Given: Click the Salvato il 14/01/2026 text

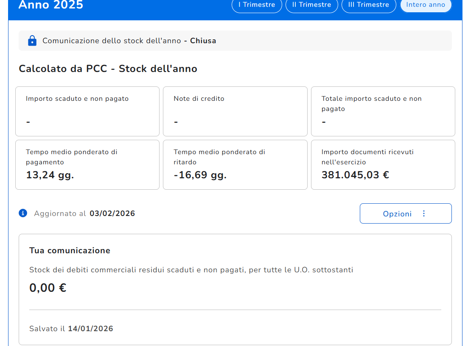Looking at the screenshot, I should click(71, 329).
